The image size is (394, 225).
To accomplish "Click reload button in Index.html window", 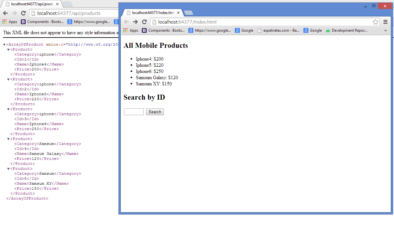I will pyautogui.click(x=144, y=22).
